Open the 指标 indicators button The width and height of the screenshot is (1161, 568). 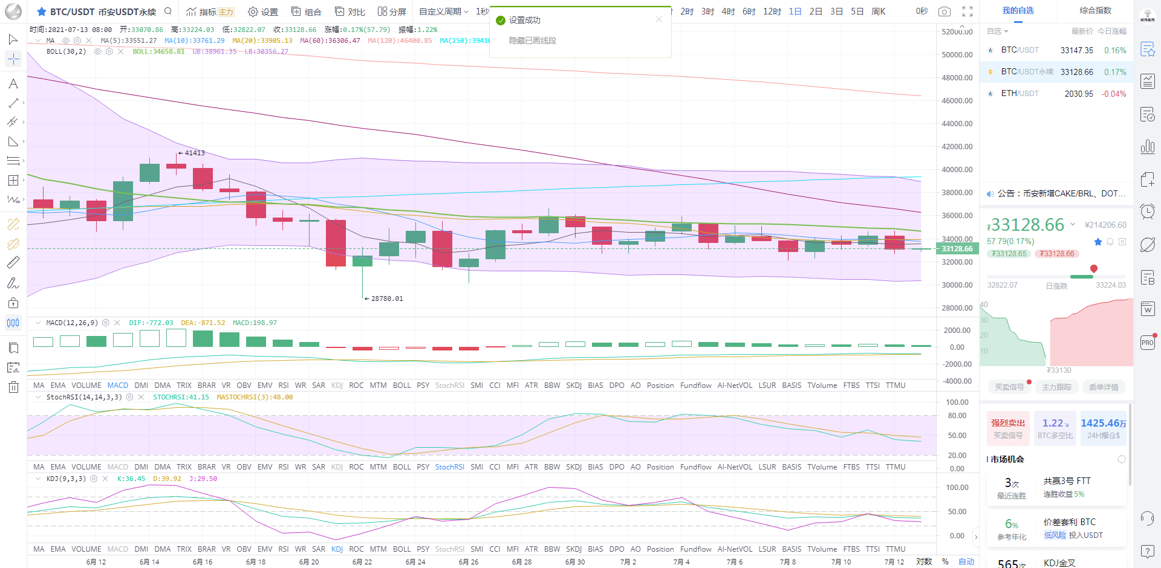tap(210, 11)
